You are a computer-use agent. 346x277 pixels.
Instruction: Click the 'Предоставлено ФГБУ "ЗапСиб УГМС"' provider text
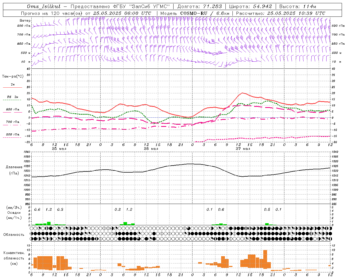(120, 6)
